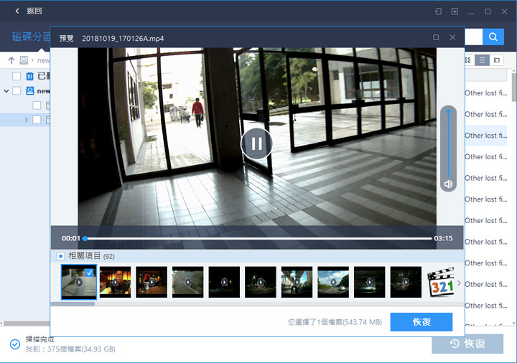
Task: Switch to the list view icon
Action: pos(483,60)
